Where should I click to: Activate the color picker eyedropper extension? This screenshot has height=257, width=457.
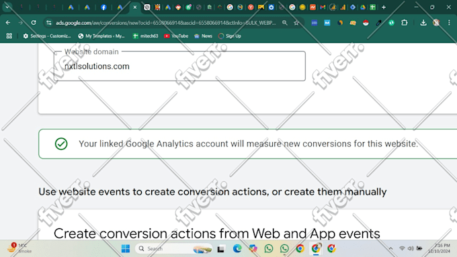[378, 23]
